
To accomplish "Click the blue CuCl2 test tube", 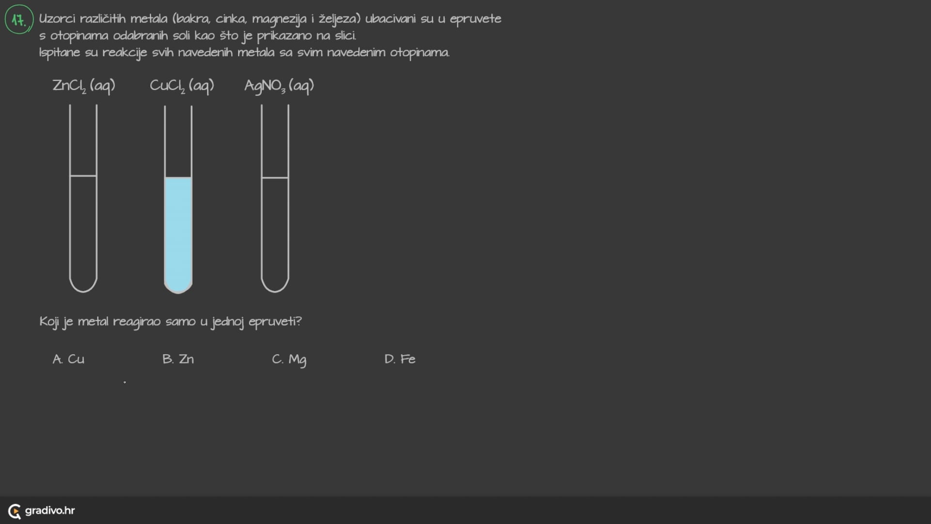I will [x=178, y=199].
